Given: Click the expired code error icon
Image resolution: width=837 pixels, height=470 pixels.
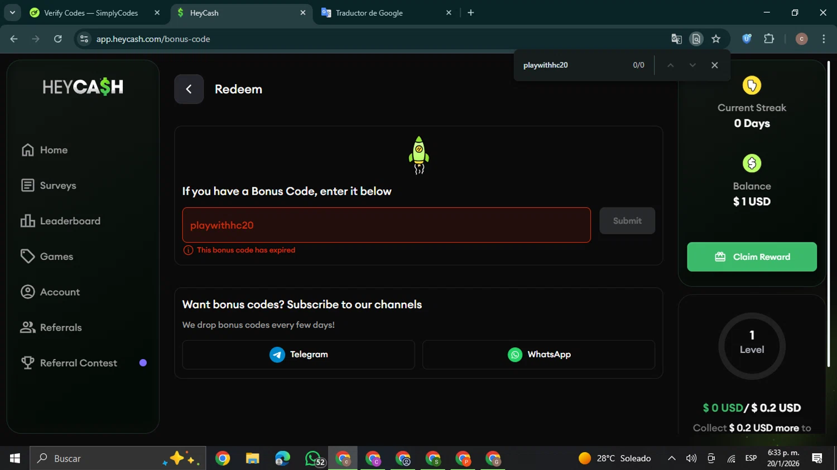Looking at the screenshot, I should [x=188, y=250].
